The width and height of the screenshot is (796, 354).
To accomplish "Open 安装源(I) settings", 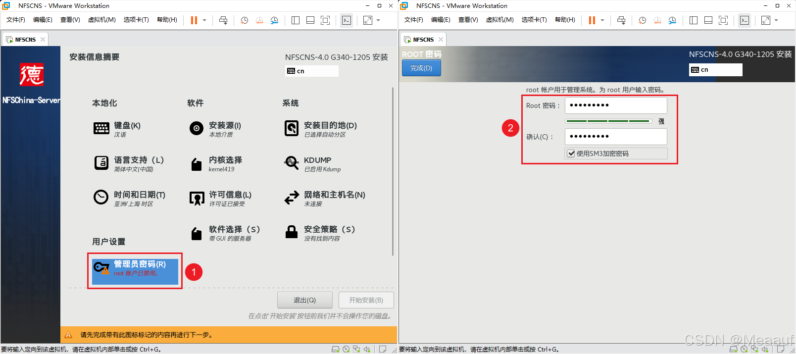I will 215,129.
